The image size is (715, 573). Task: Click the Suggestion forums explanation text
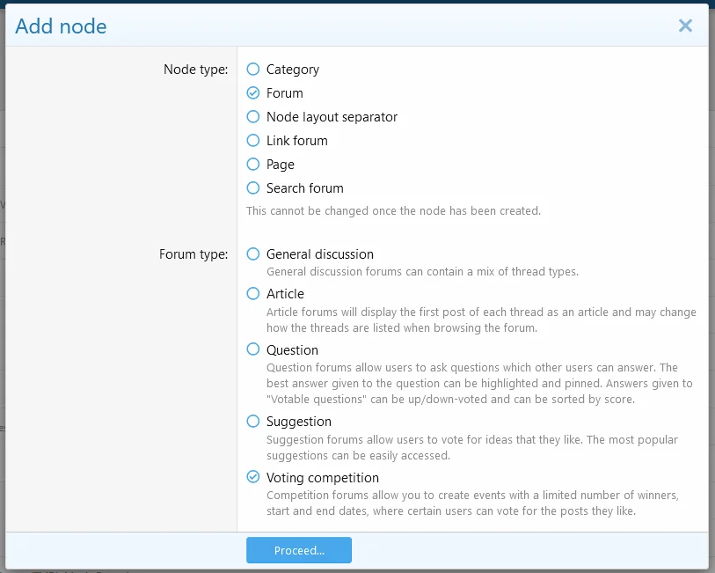pyautogui.click(x=472, y=447)
